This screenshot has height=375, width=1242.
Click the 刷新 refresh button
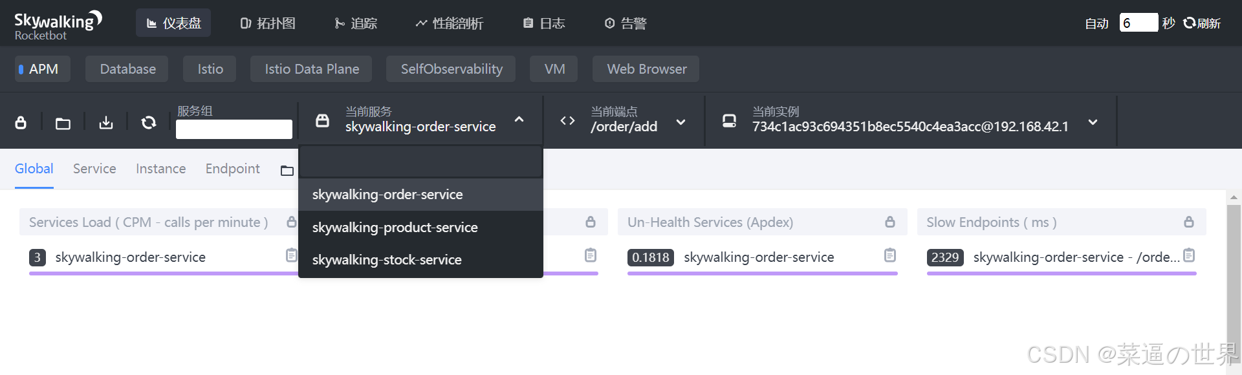coord(1202,23)
